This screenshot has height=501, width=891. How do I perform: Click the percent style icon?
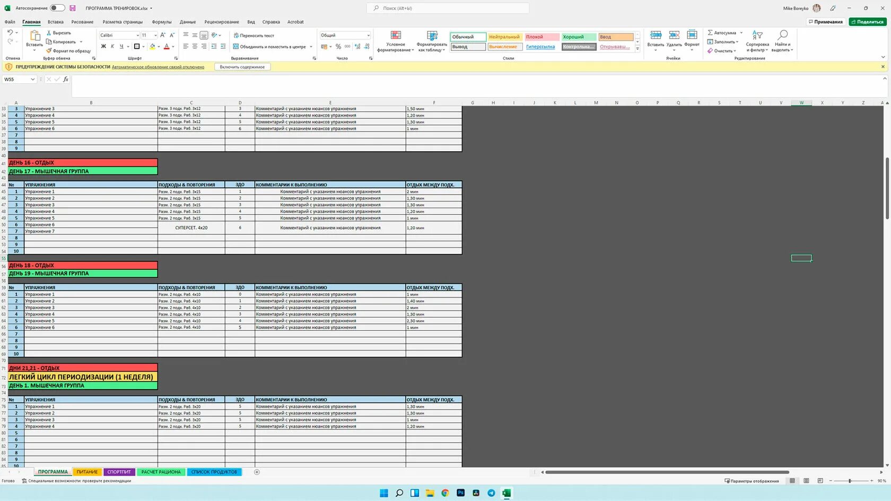pyautogui.click(x=338, y=47)
